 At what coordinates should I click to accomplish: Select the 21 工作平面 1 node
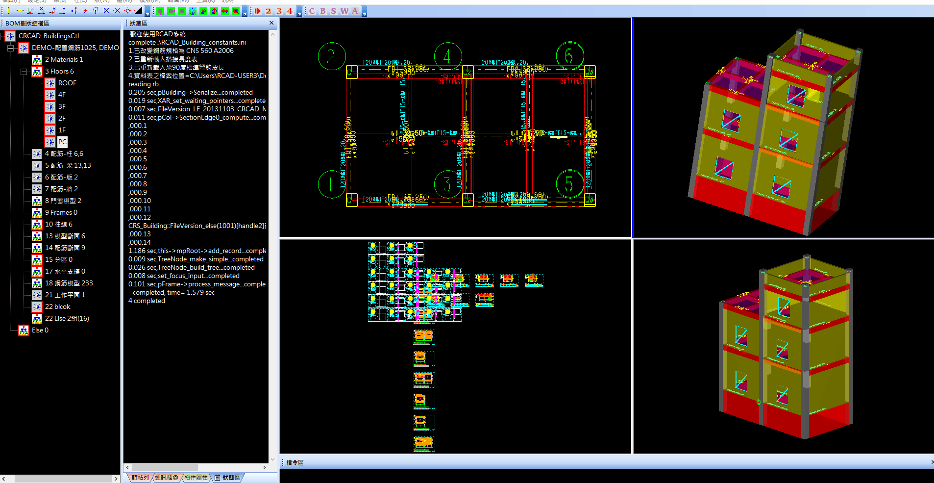coord(65,295)
